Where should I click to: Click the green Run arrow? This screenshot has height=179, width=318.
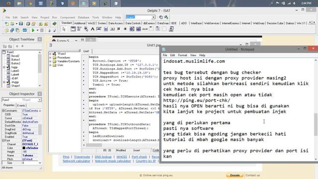[33, 30]
